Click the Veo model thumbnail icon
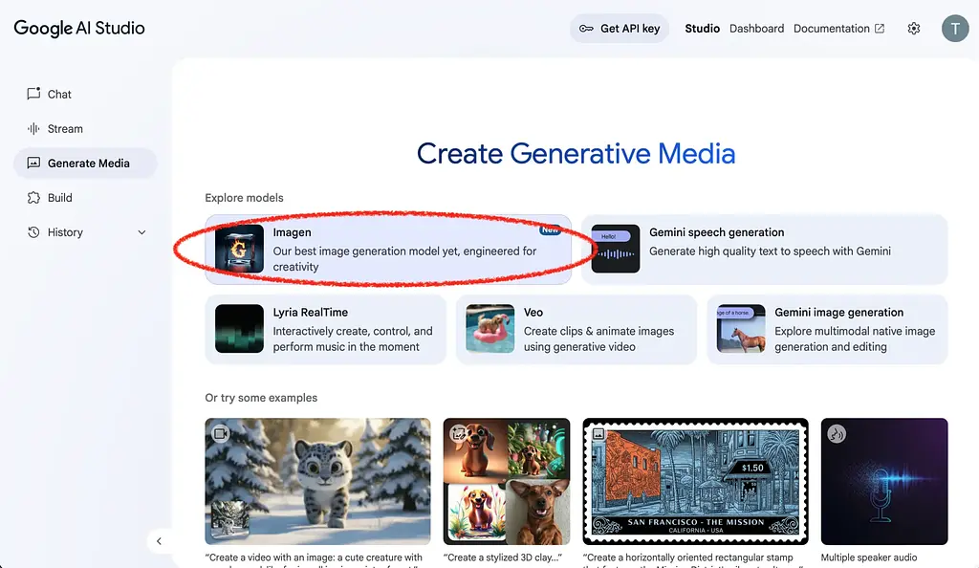This screenshot has width=979, height=568. tap(489, 329)
